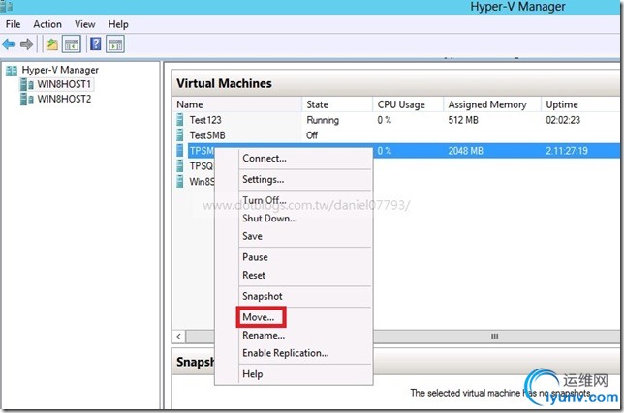
Task: Click the horizontal scrollbar left arrow
Action: point(178,337)
